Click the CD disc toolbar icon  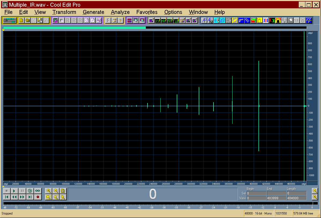coord(99,20)
